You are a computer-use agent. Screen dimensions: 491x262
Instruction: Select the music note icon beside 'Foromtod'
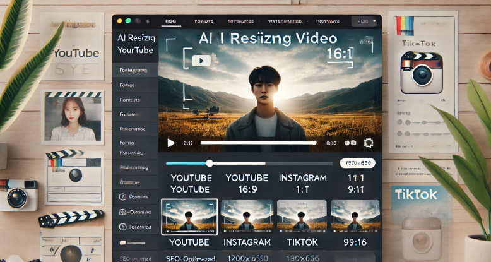(x=122, y=227)
